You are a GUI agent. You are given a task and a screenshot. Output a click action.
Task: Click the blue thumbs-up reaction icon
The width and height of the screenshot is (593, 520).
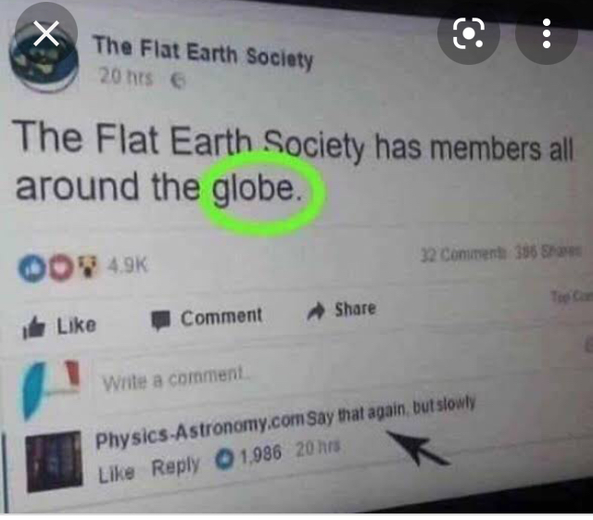pos(32,268)
